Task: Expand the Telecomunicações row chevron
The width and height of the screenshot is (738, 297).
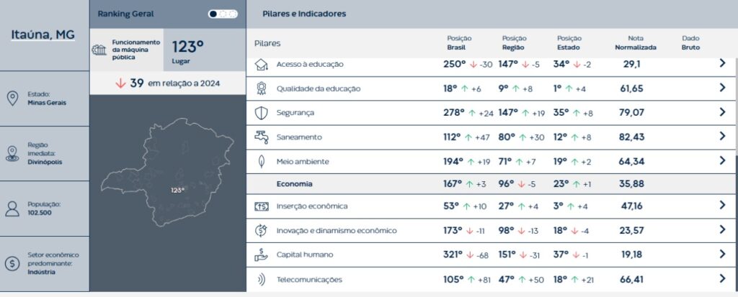Action: click(721, 279)
